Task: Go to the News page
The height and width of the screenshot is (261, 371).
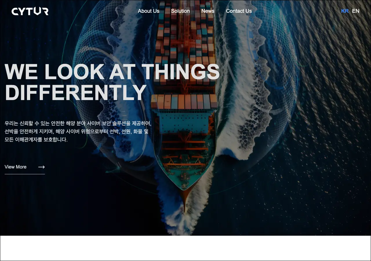Action: [208, 11]
